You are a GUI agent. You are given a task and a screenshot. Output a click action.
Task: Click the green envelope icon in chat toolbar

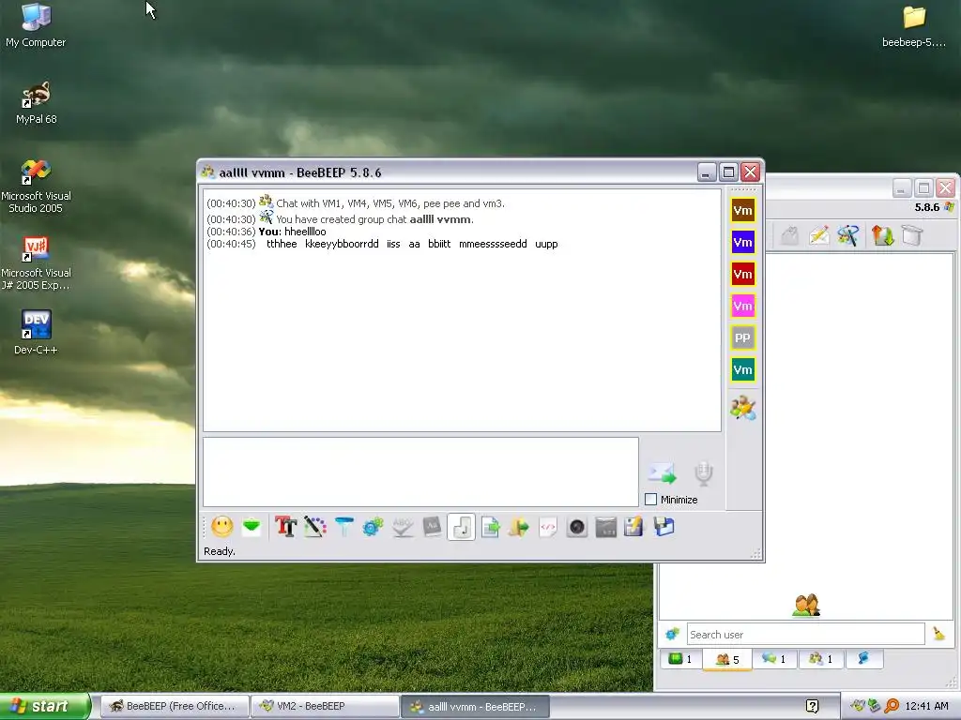point(252,527)
